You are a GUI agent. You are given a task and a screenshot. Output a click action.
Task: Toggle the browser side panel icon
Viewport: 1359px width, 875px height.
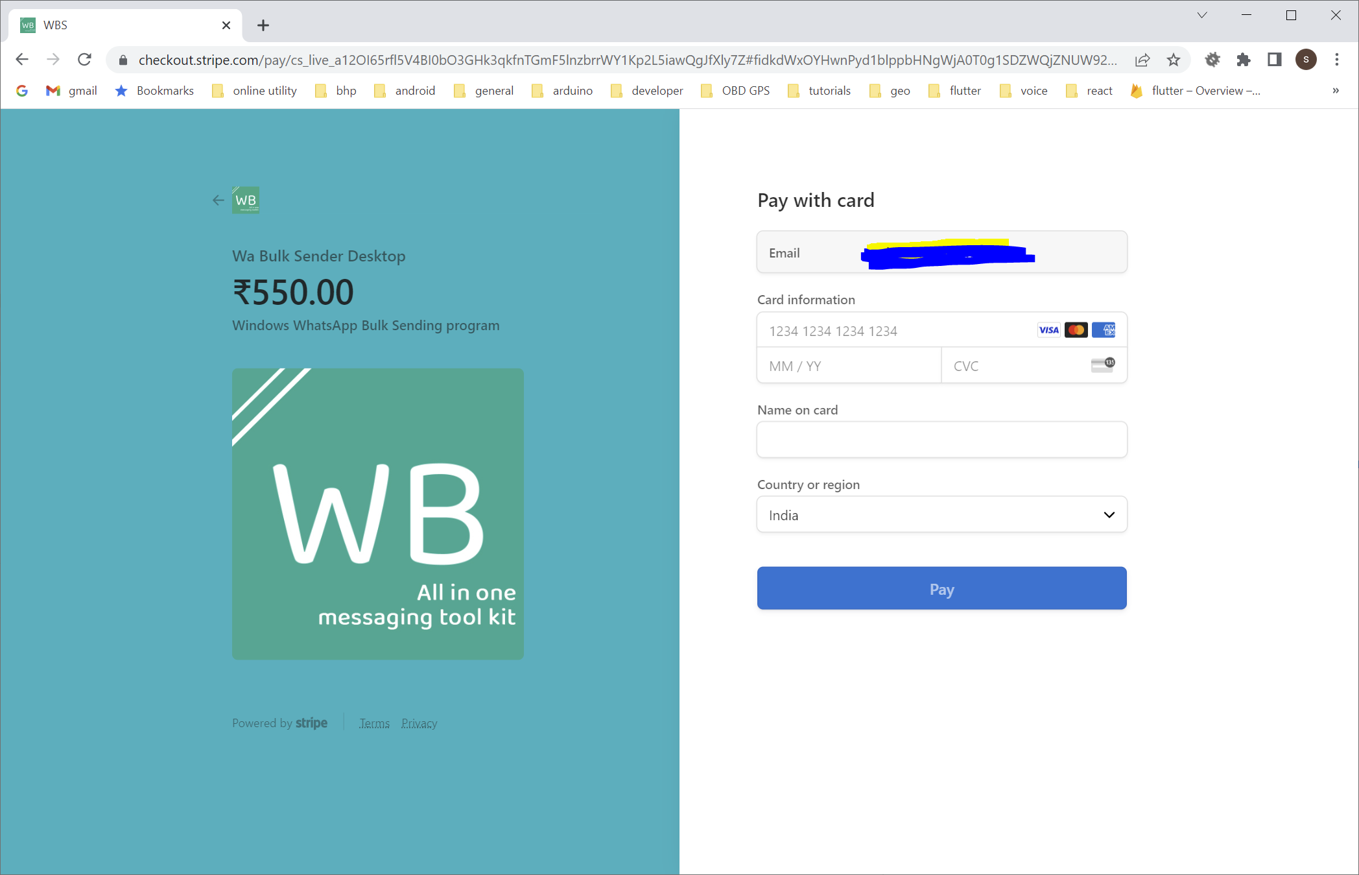1274,60
